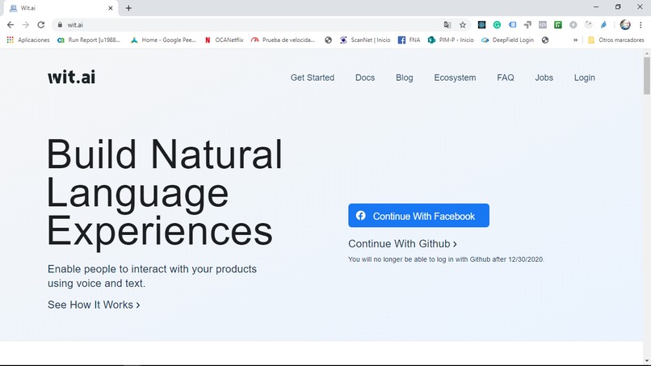Click the wit.ai logo

tap(71, 77)
